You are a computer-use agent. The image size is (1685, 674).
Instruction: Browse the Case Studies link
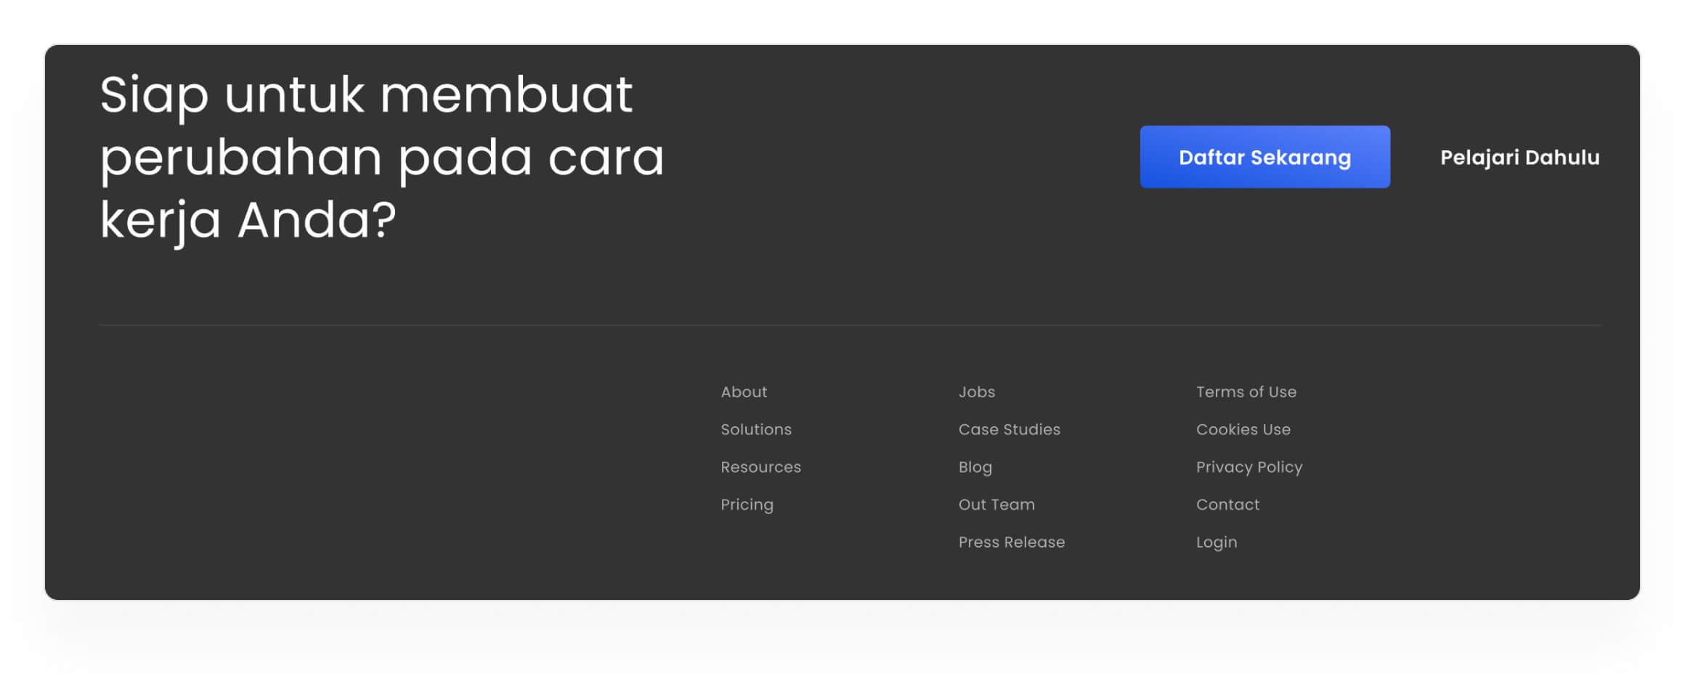coord(1009,429)
